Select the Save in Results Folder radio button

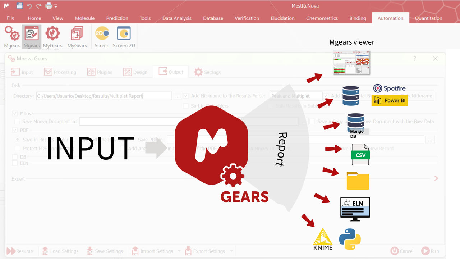point(17,139)
